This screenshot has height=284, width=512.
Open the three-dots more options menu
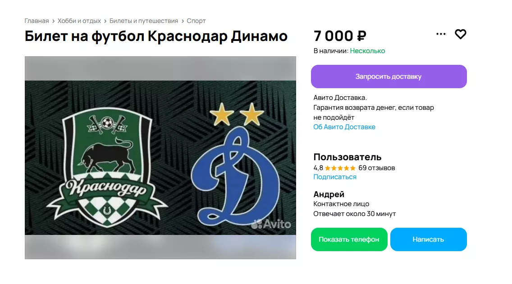point(441,34)
